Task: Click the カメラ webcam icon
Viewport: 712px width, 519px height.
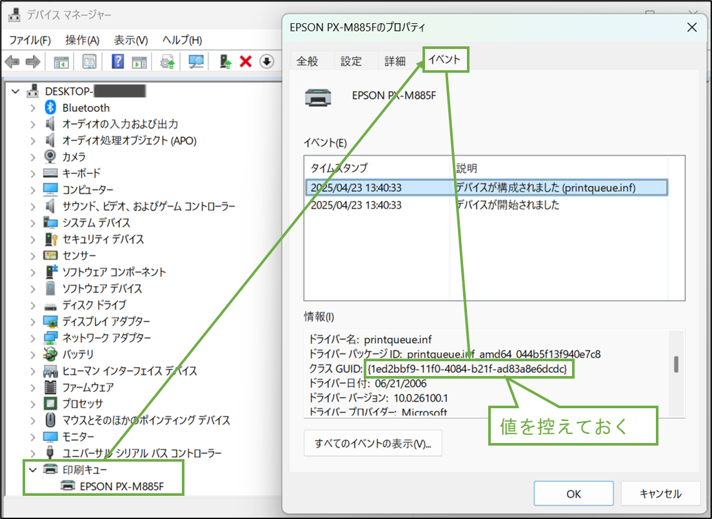Action: point(50,157)
